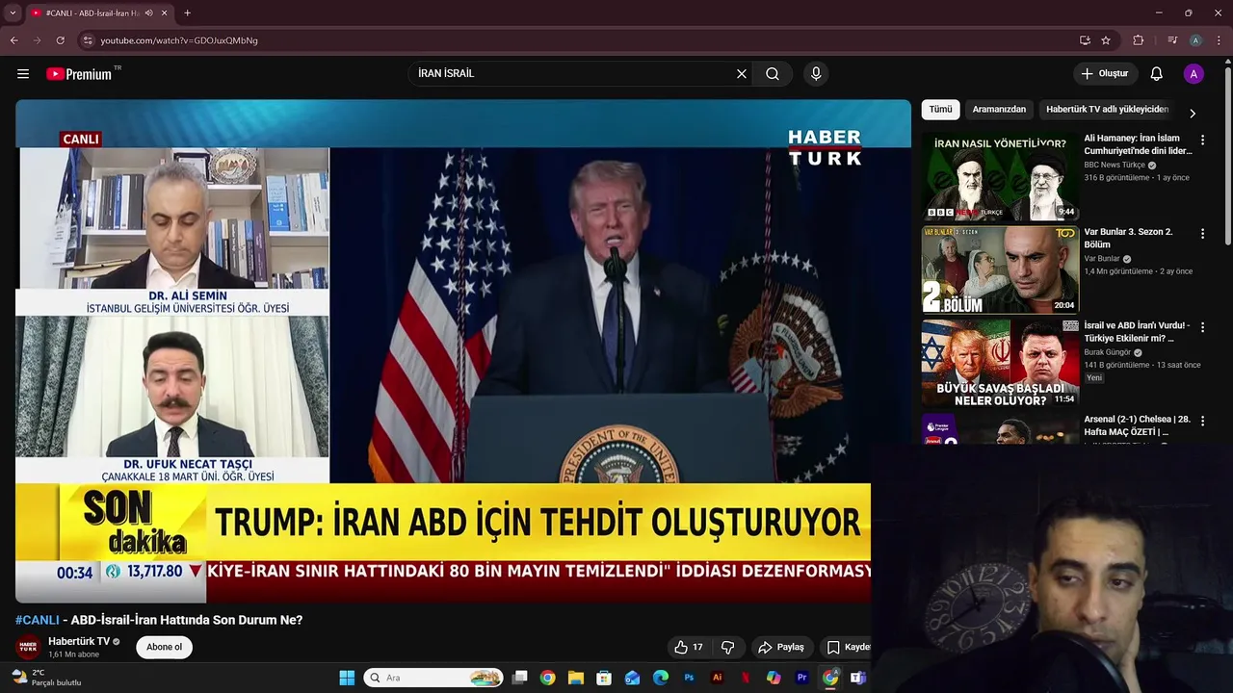Open options for Ali Hamaney video
1233x693 pixels.
coord(1202,141)
